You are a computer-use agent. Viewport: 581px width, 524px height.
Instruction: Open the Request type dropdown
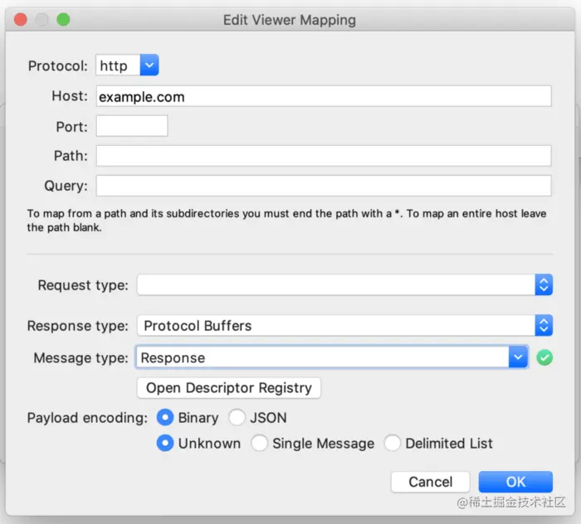click(344, 284)
